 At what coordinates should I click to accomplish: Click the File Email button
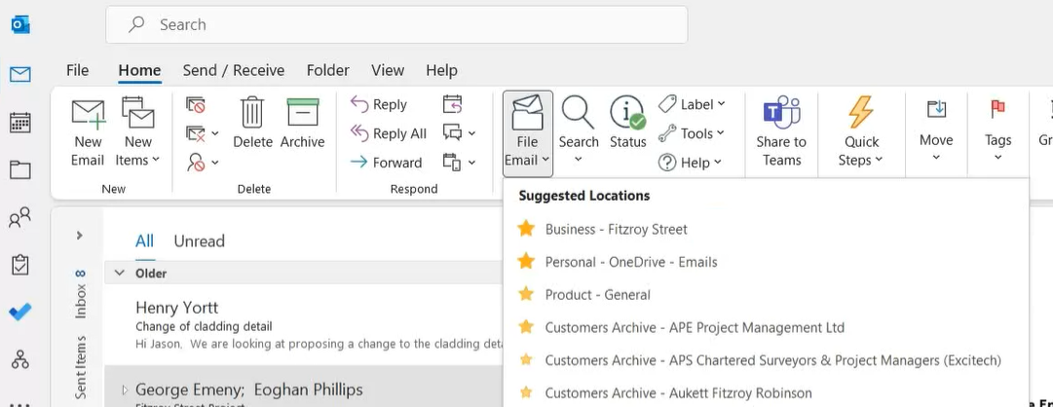pyautogui.click(x=527, y=133)
